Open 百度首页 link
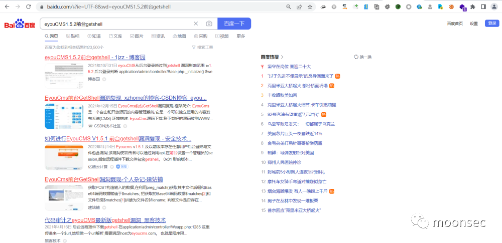Viewport: 502px width, 243px height. tap(455, 24)
